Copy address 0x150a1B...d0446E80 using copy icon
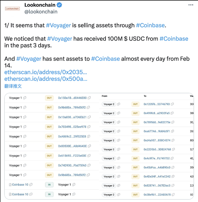The height and width of the screenshot is (202, 198). [89, 98]
